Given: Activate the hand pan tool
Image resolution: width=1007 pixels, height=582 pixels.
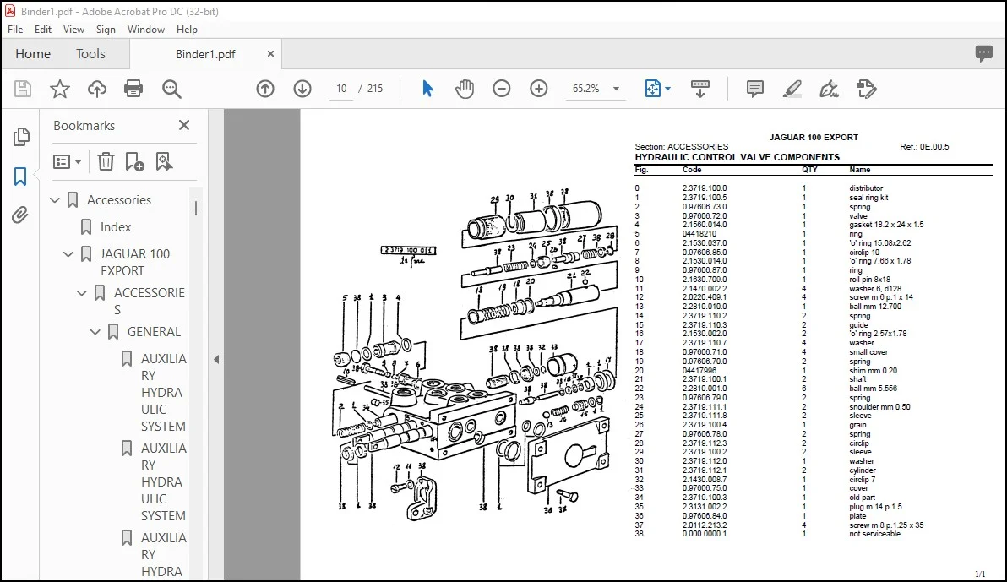Looking at the screenshot, I should click(x=465, y=89).
